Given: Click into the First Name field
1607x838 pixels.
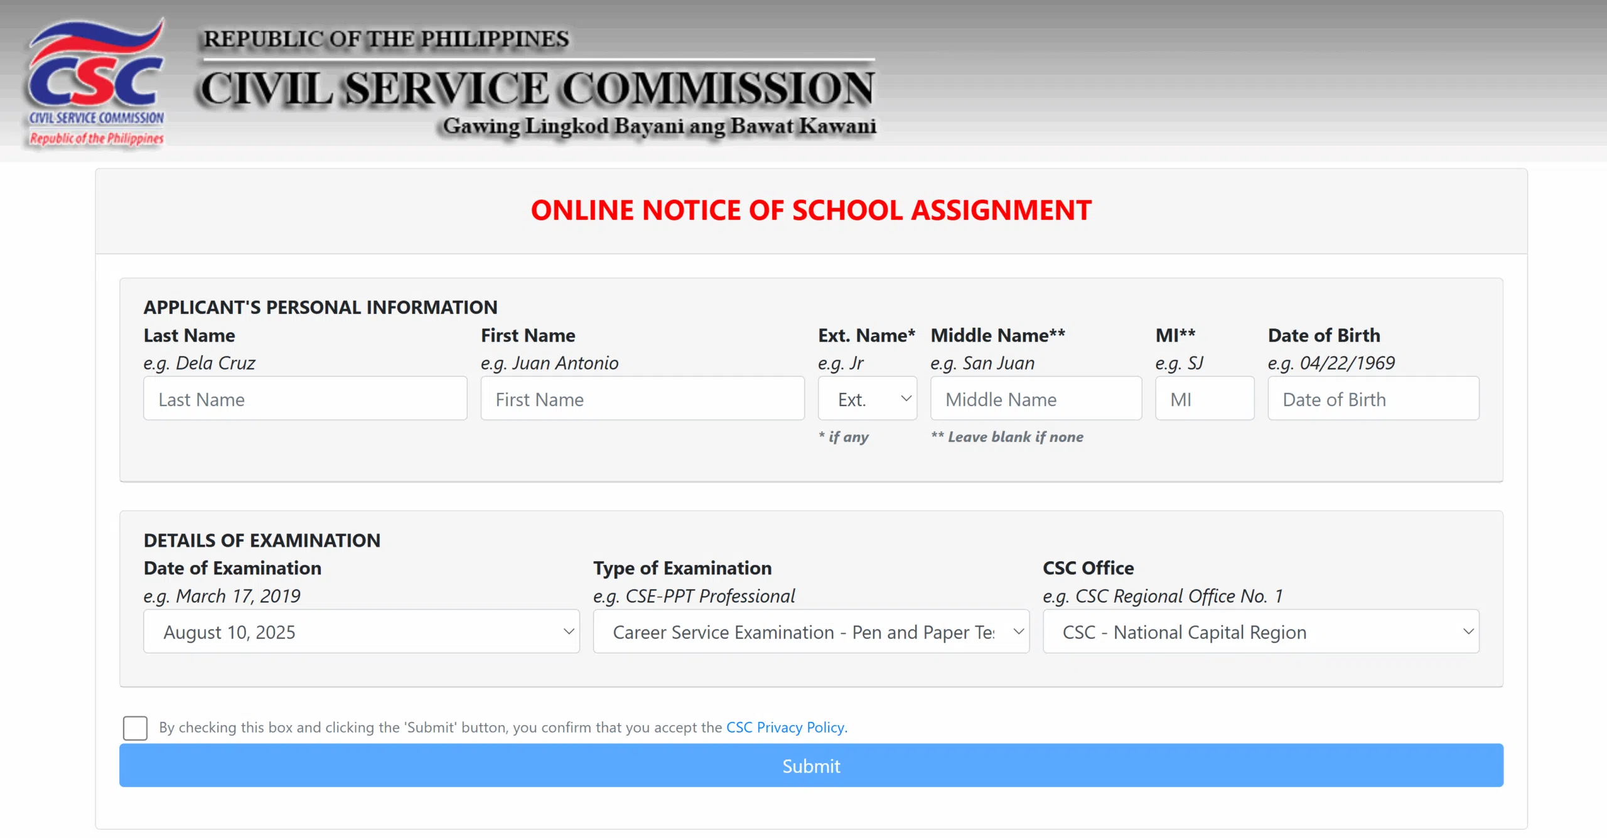Looking at the screenshot, I should 642,399.
